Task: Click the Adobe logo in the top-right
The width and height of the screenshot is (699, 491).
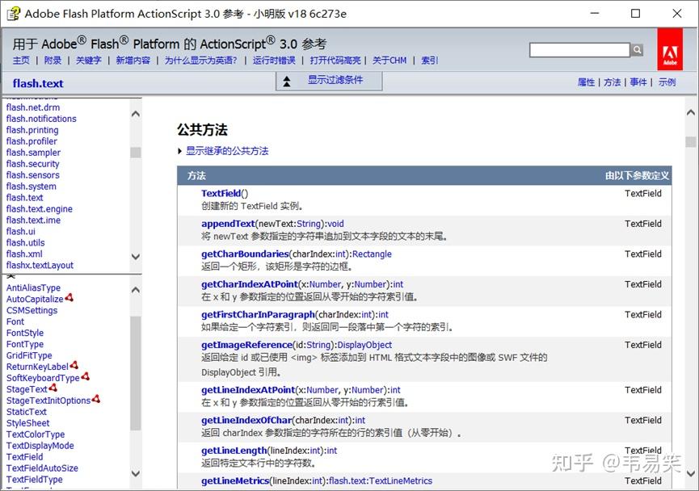Action: pyautogui.click(x=670, y=49)
